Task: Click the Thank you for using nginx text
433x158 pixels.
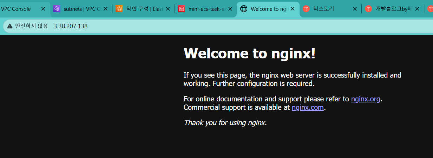Action: click(x=225, y=123)
